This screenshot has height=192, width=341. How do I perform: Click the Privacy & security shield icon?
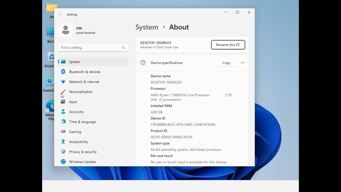(x=63, y=152)
